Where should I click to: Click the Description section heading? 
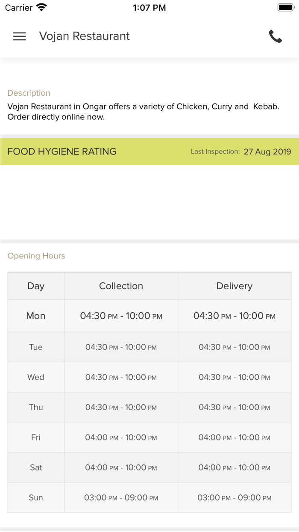coord(29,93)
